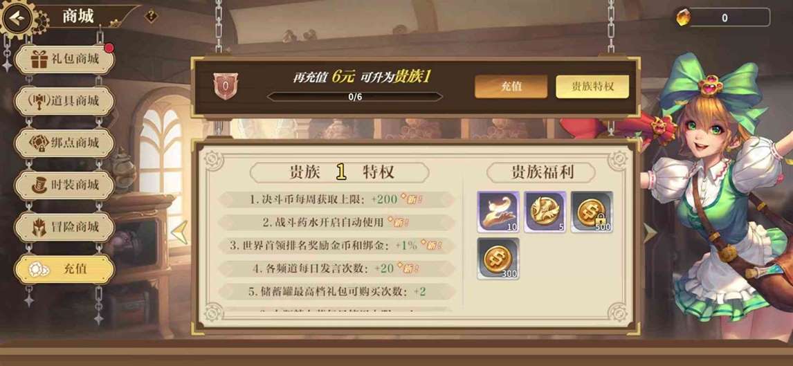793x366 pixels.
Task: Open the question mark help icon
Action: (151, 16)
